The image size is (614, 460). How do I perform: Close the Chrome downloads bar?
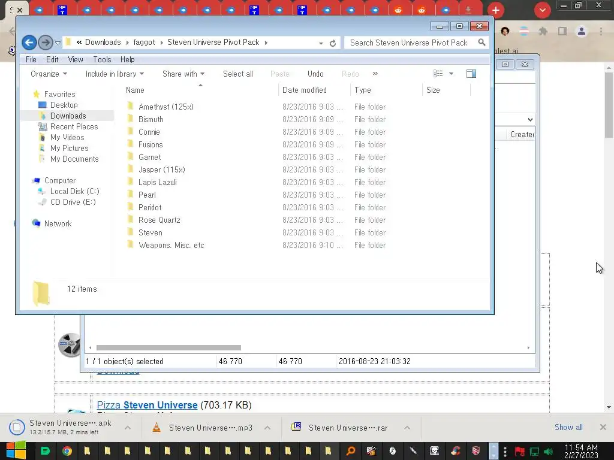603,427
